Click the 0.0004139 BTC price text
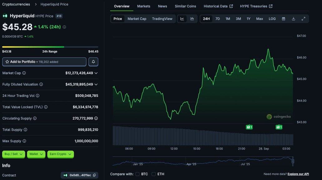Image resolution: width=322 pixels, height=180 pixels. tap(12, 36)
